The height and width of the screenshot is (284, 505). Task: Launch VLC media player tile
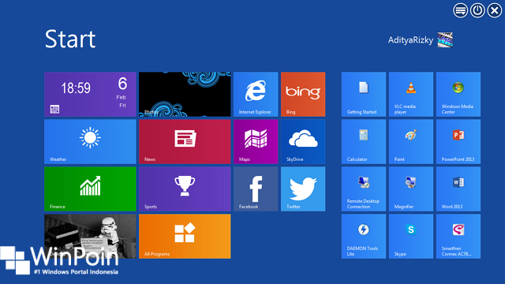coord(411,94)
